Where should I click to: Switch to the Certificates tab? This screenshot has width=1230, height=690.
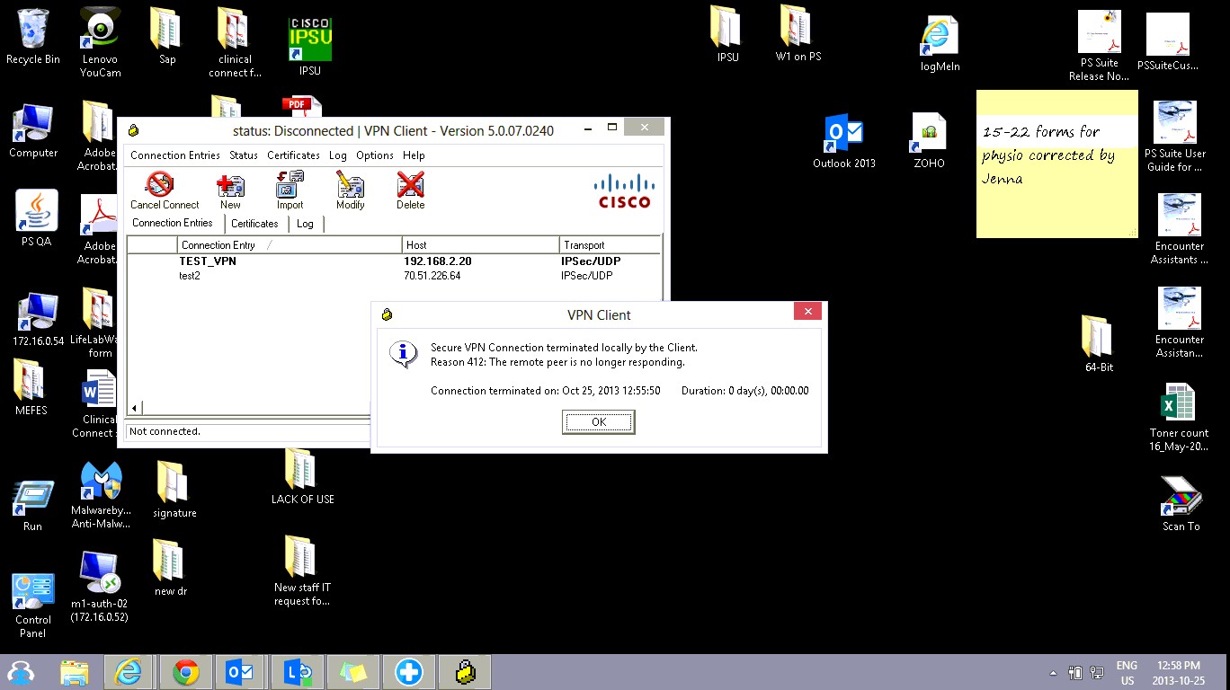click(254, 224)
